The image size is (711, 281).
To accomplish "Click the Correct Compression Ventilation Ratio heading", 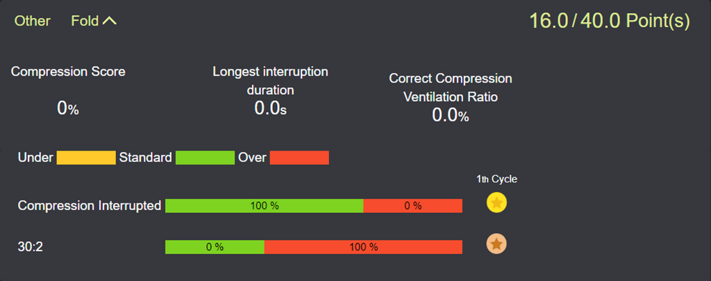I will (x=451, y=87).
